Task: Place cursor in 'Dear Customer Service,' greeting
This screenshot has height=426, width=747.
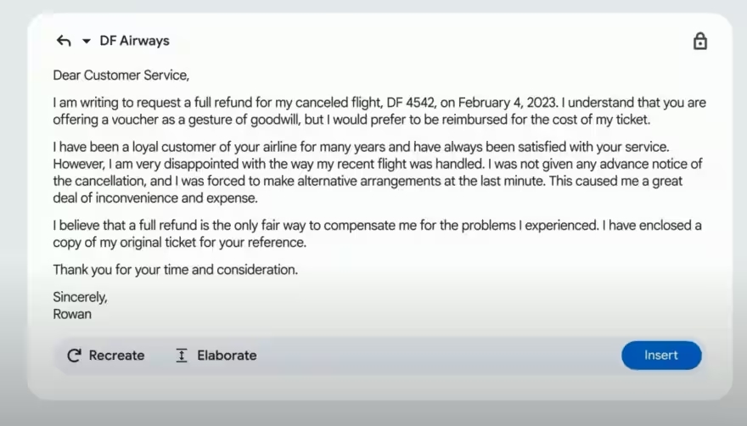Action: click(121, 76)
